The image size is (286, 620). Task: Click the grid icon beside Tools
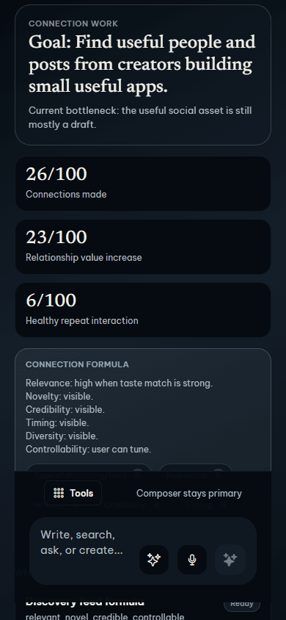(59, 493)
